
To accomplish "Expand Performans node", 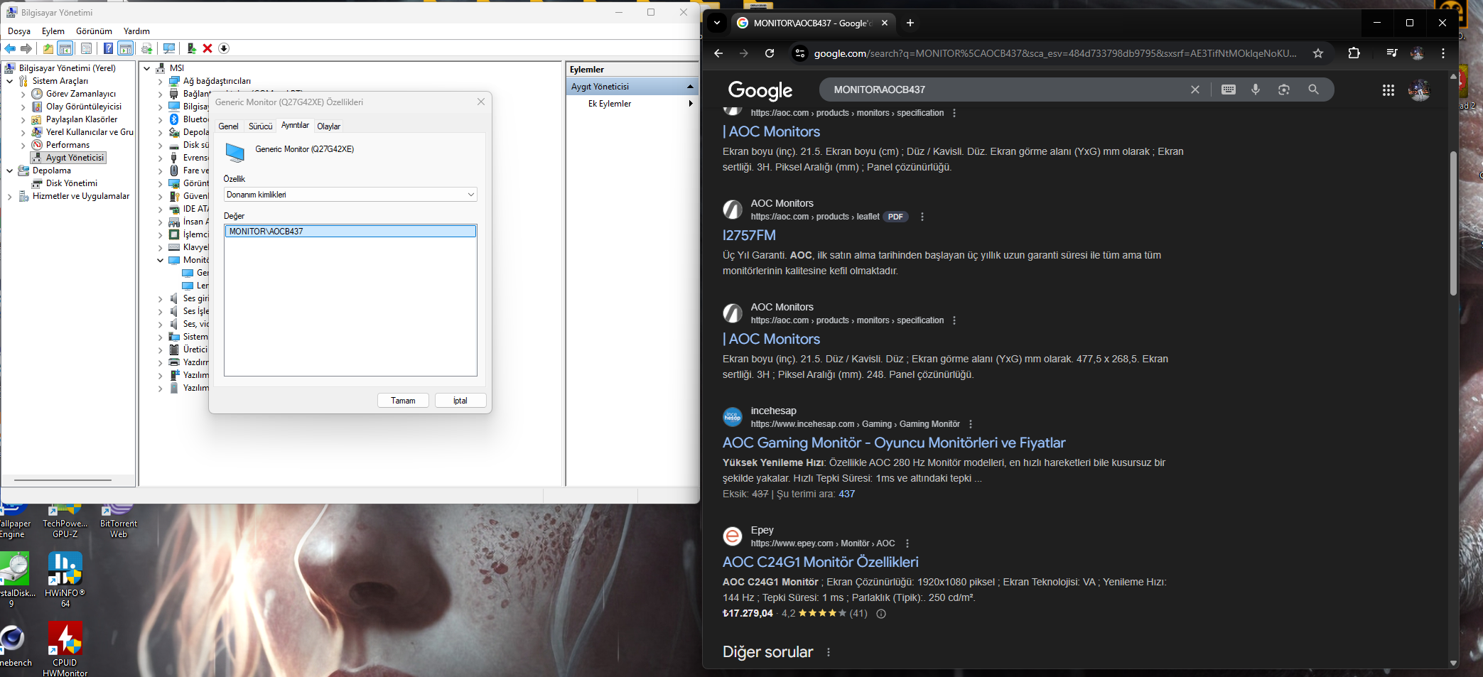I will 23,145.
